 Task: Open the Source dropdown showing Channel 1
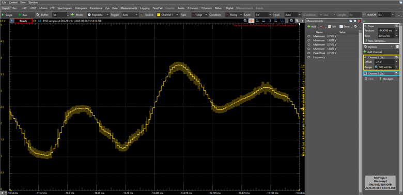(x=167, y=15)
